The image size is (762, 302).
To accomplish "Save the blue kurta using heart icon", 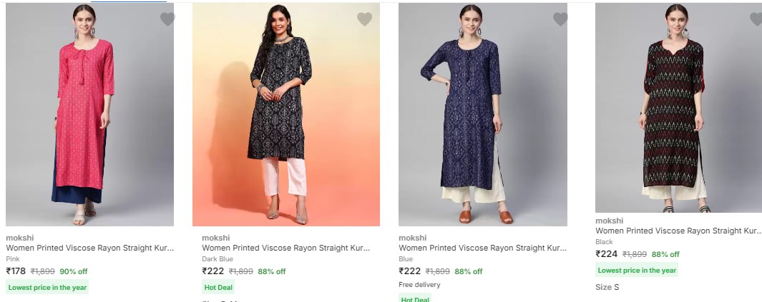I will tap(560, 19).
